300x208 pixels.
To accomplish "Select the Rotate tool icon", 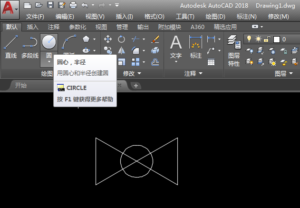I will [x=121, y=39].
